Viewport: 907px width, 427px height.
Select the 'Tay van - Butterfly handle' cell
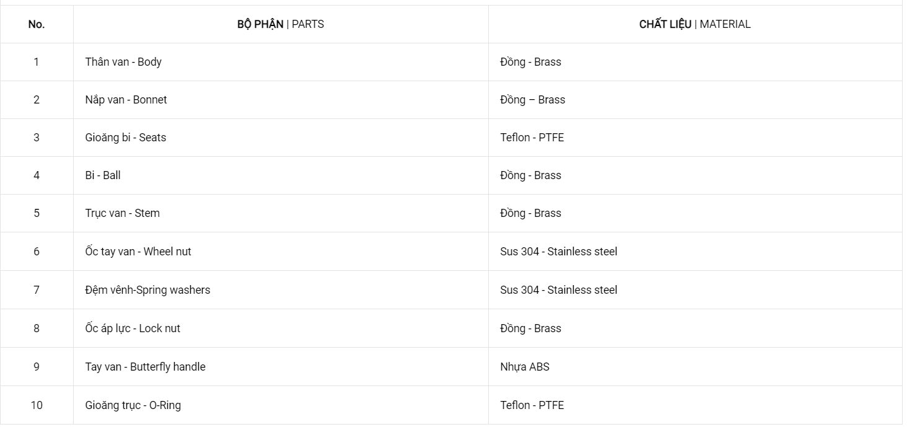click(281, 367)
